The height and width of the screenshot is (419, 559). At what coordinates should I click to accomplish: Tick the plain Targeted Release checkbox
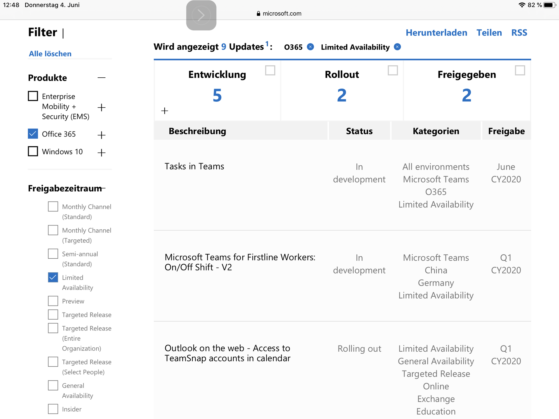click(x=53, y=315)
